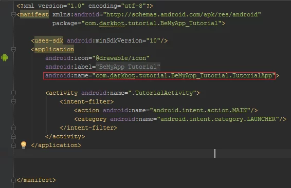Viewport: 291px width, 188px height.
Task: Click the @drawable/icon attribute value
Action: coord(121,58)
